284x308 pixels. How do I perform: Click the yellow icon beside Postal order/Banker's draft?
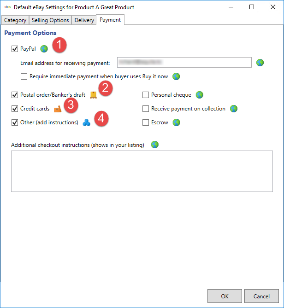coord(94,95)
